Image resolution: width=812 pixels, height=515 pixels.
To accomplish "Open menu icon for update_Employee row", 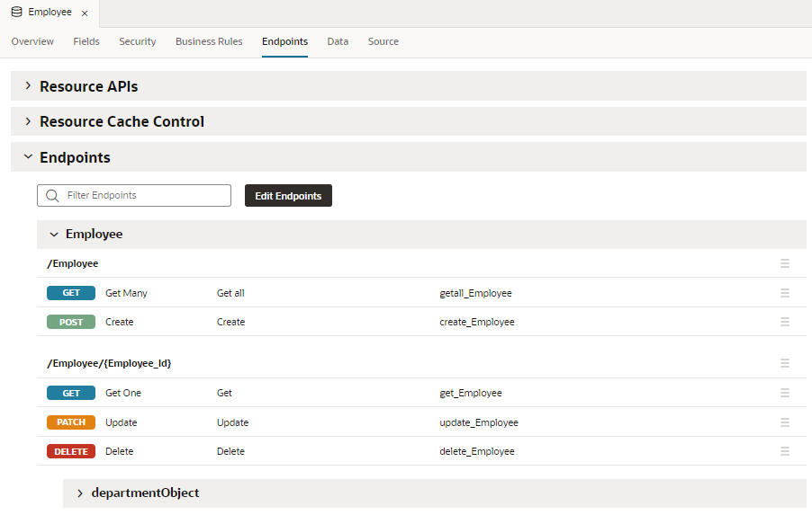I will (x=785, y=422).
